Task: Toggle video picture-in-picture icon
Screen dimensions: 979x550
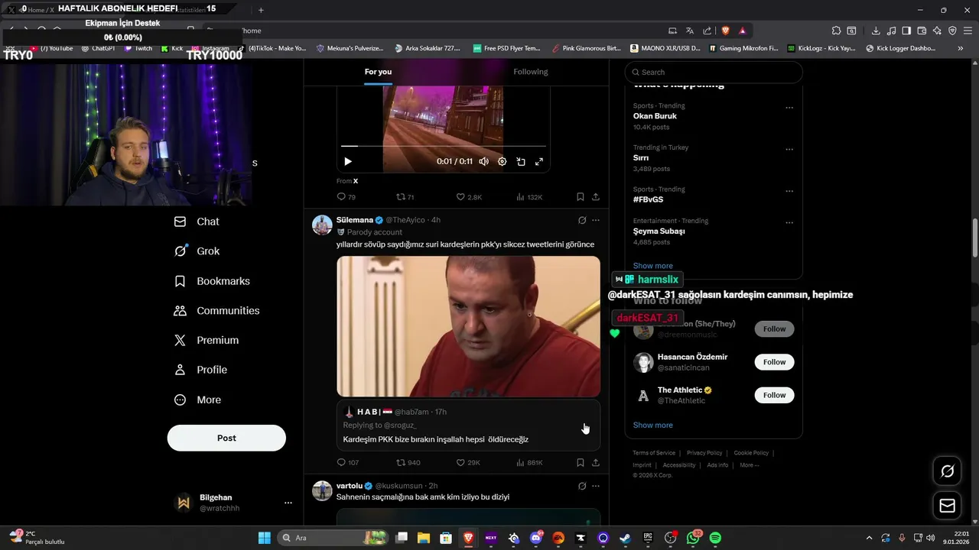Action: (521, 161)
